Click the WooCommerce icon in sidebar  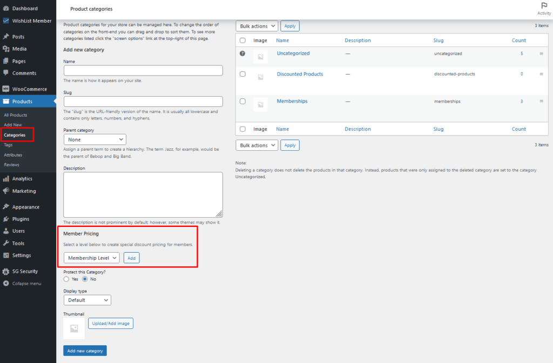tap(6, 89)
